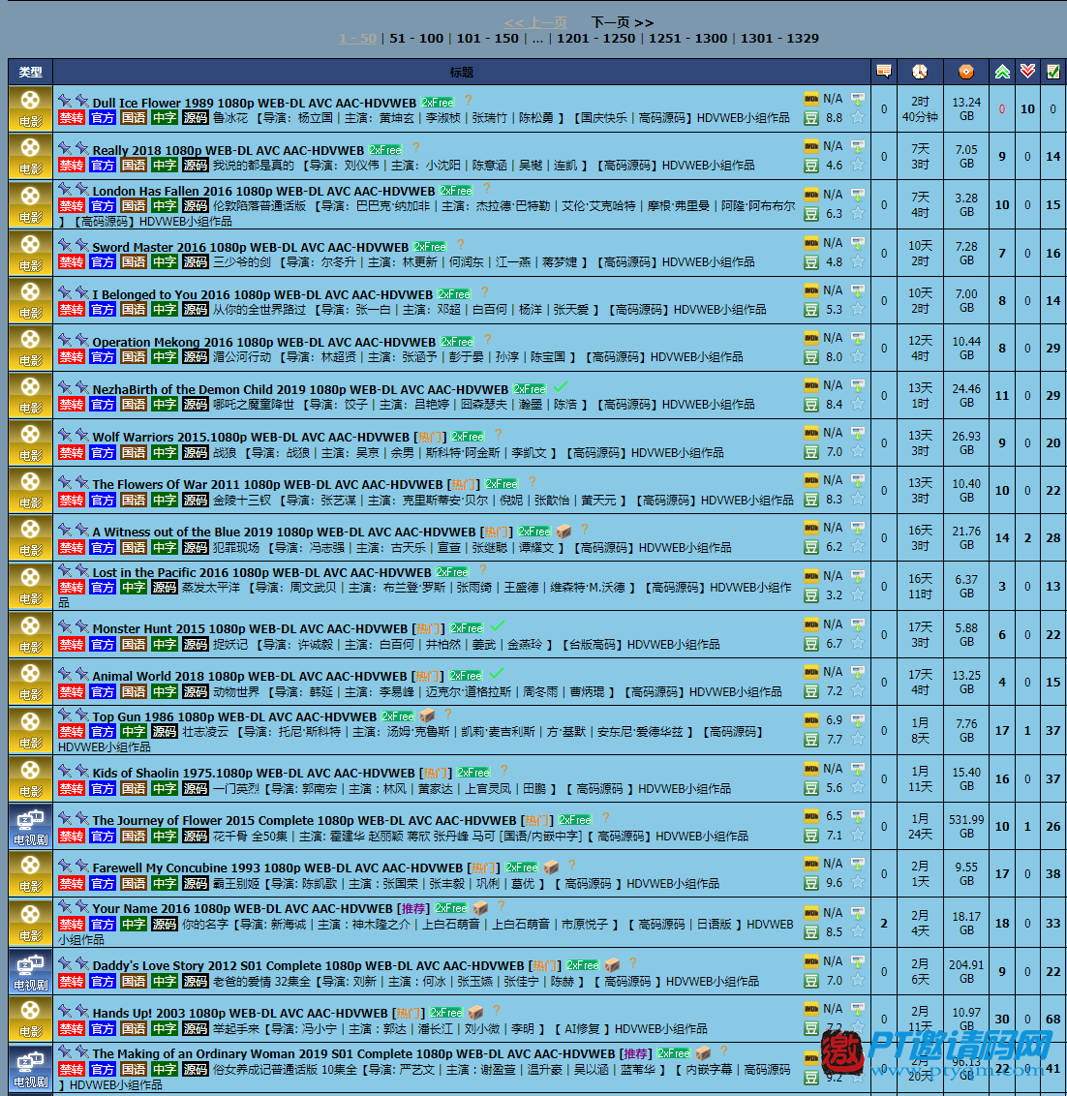
Task: Bookmark NezhaBirth Demon Child with star
Action: 858,405
